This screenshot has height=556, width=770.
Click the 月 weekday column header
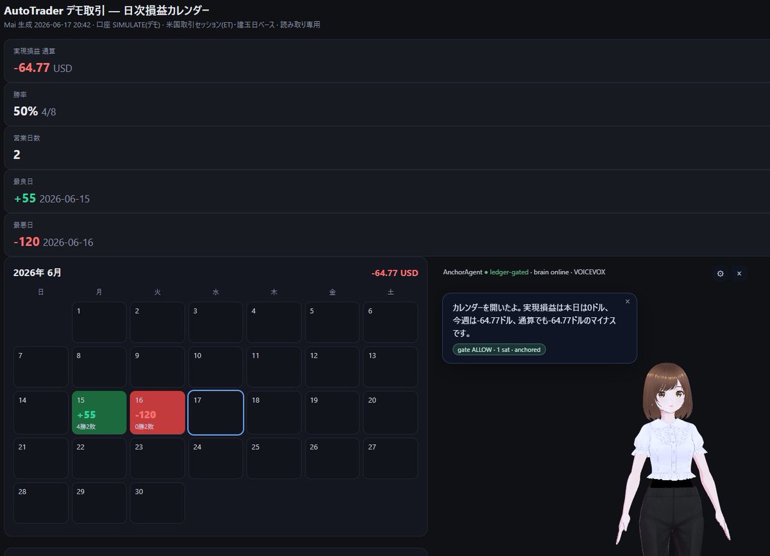click(99, 292)
